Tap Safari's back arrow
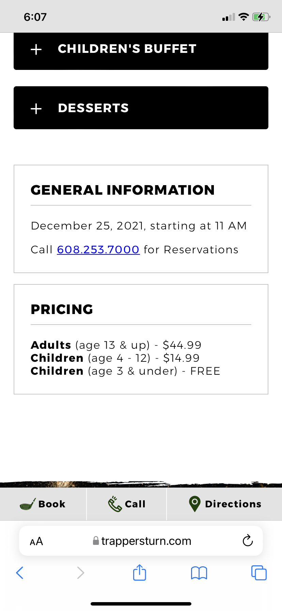The width and height of the screenshot is (282, 611). point(20,572)
